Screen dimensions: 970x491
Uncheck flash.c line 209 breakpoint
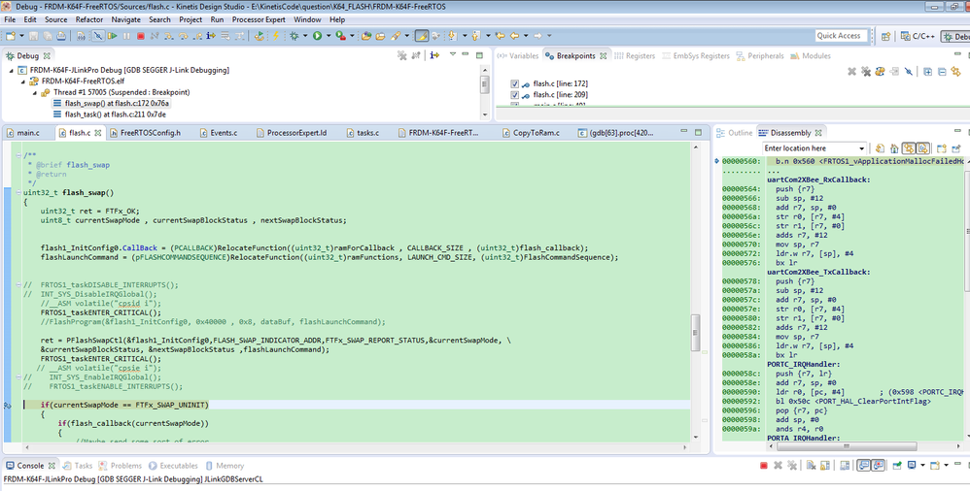(515, 94)
